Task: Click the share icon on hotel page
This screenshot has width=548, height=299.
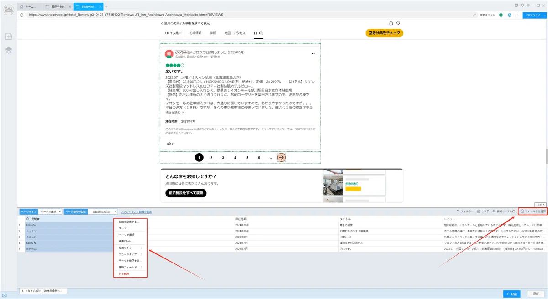Action: point(391,23)
